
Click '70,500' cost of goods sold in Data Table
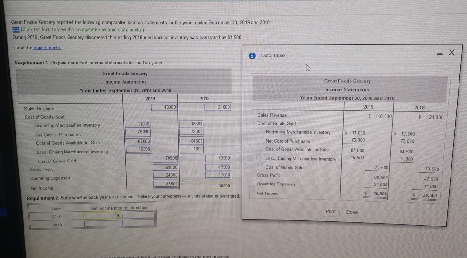click(381, 168)
